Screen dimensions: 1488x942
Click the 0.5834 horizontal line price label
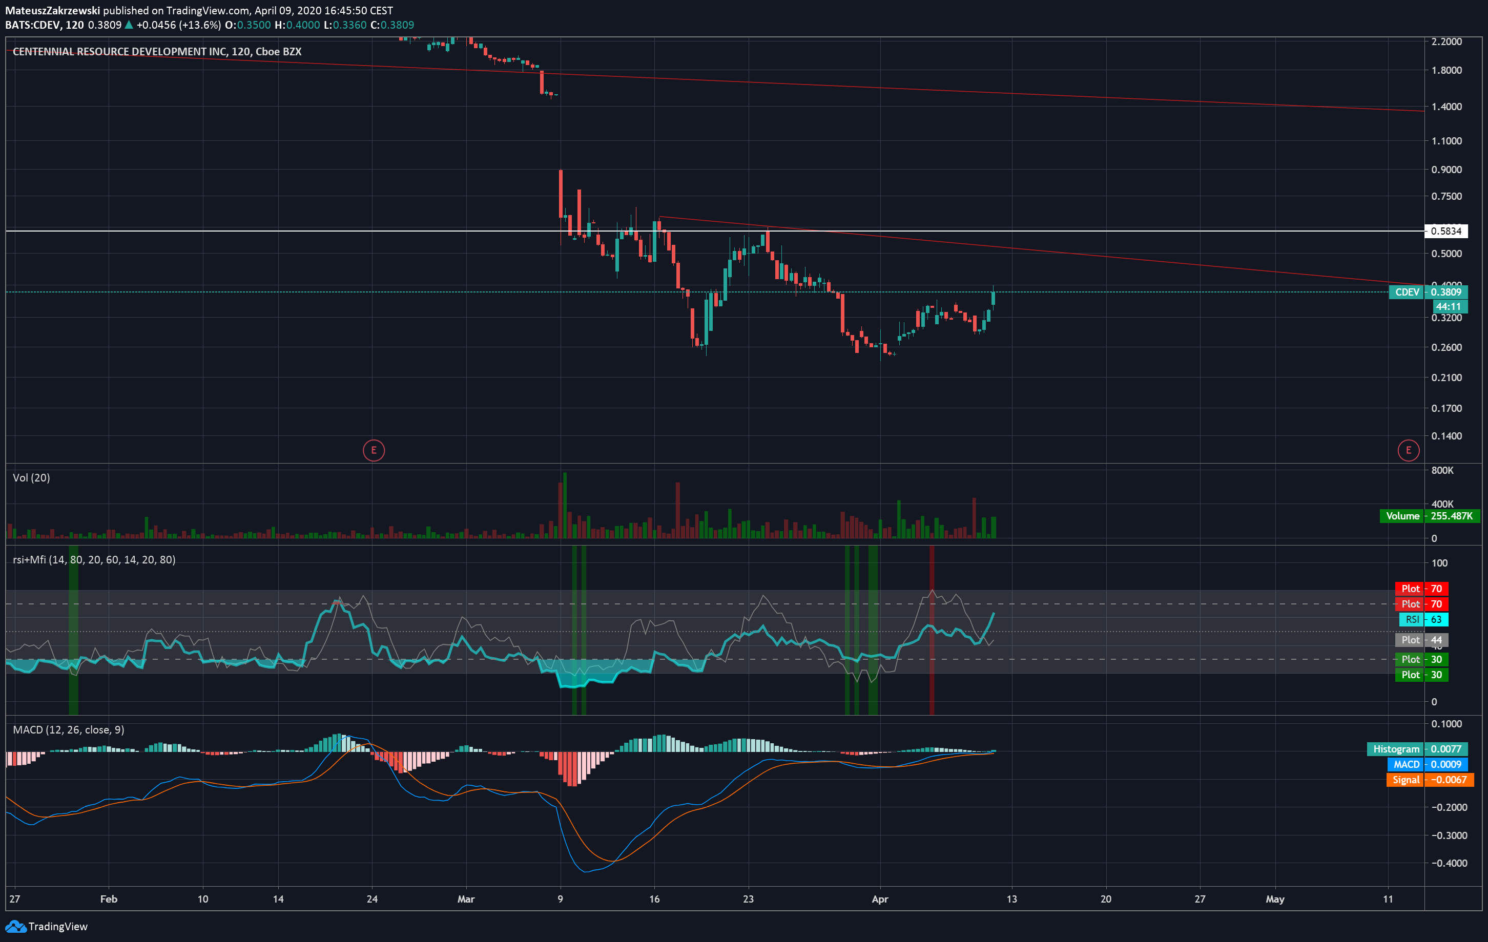pyautogui.click(x=1446, y=231)
